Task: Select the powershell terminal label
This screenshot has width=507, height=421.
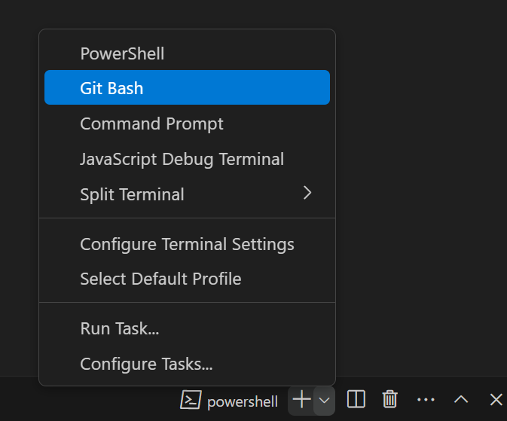Action: (x=243, y=402)
